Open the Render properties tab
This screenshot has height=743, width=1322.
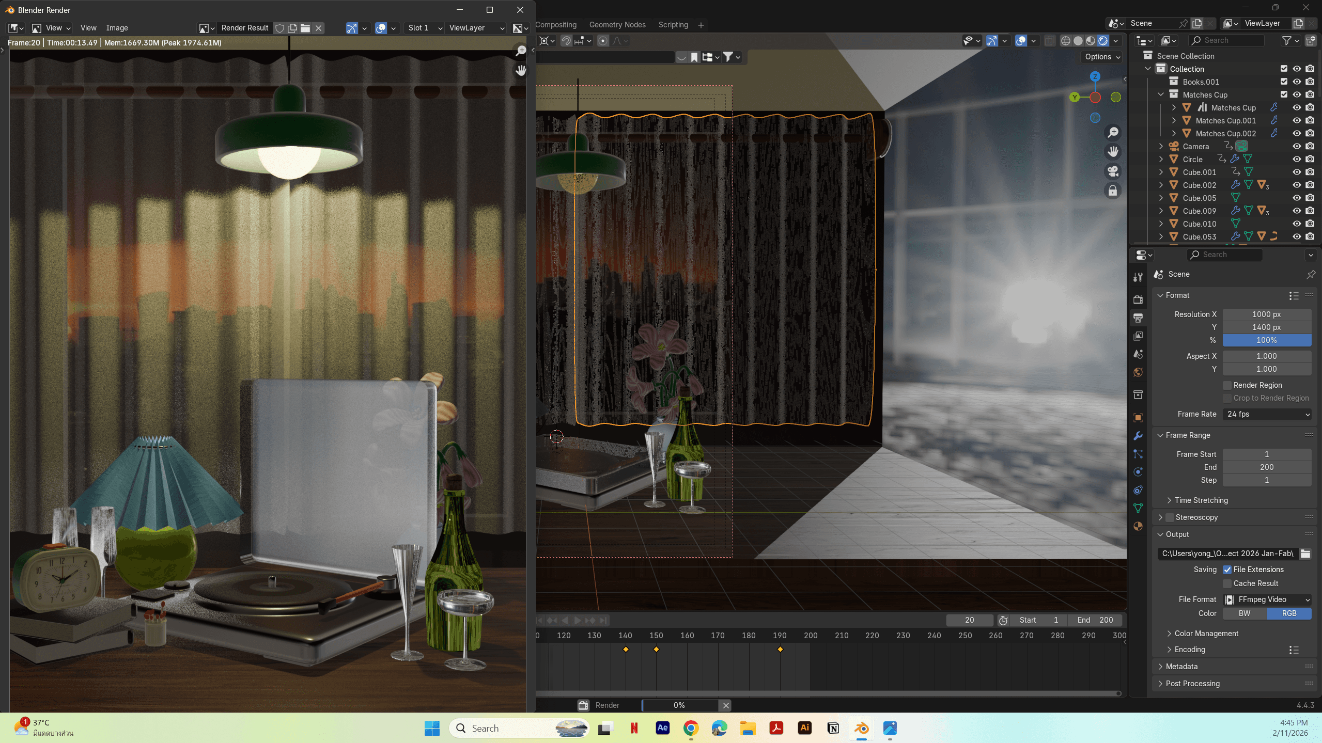(1138, 299)
